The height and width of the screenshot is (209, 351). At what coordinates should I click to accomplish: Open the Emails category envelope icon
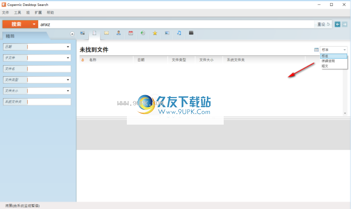(107, 33)
